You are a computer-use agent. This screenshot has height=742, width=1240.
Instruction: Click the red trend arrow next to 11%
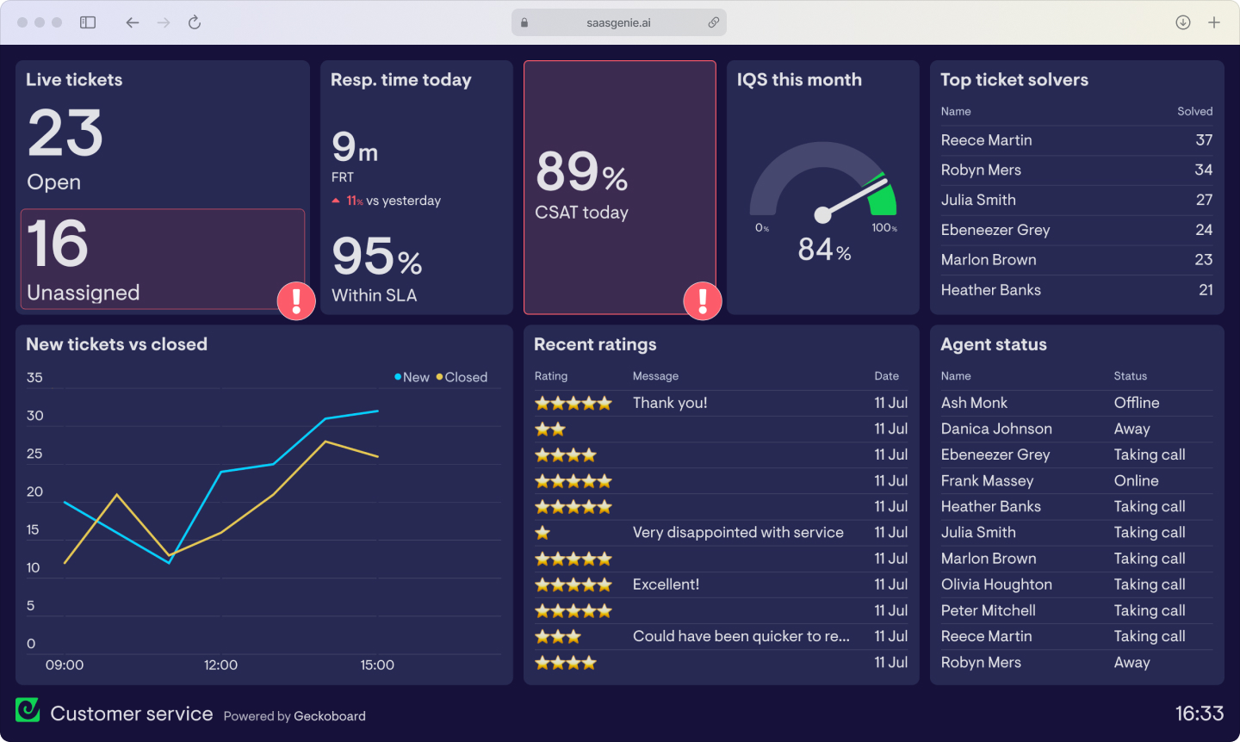(336, 200)
